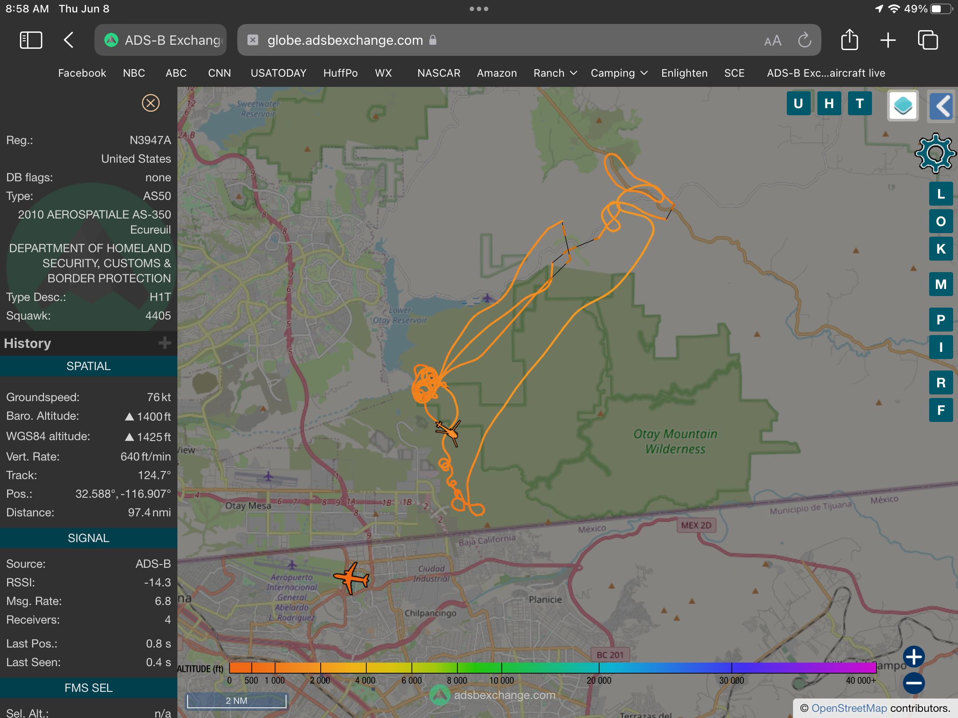Open the NBC bookmark
The image size is (958, 718).
click(x=134, y=73)
